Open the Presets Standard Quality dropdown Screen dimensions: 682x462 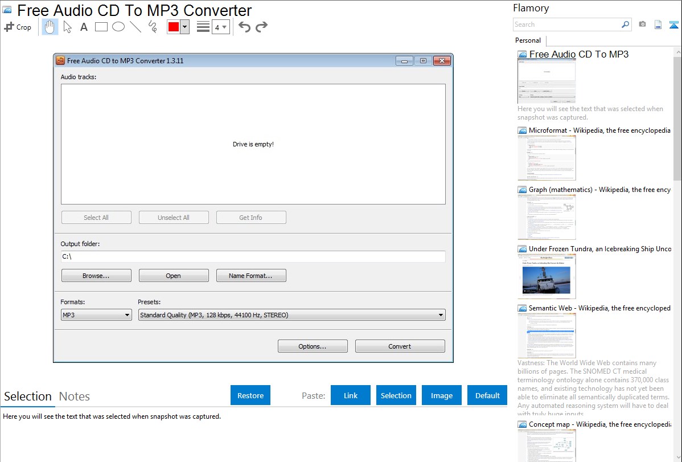[x=292, y=315]
